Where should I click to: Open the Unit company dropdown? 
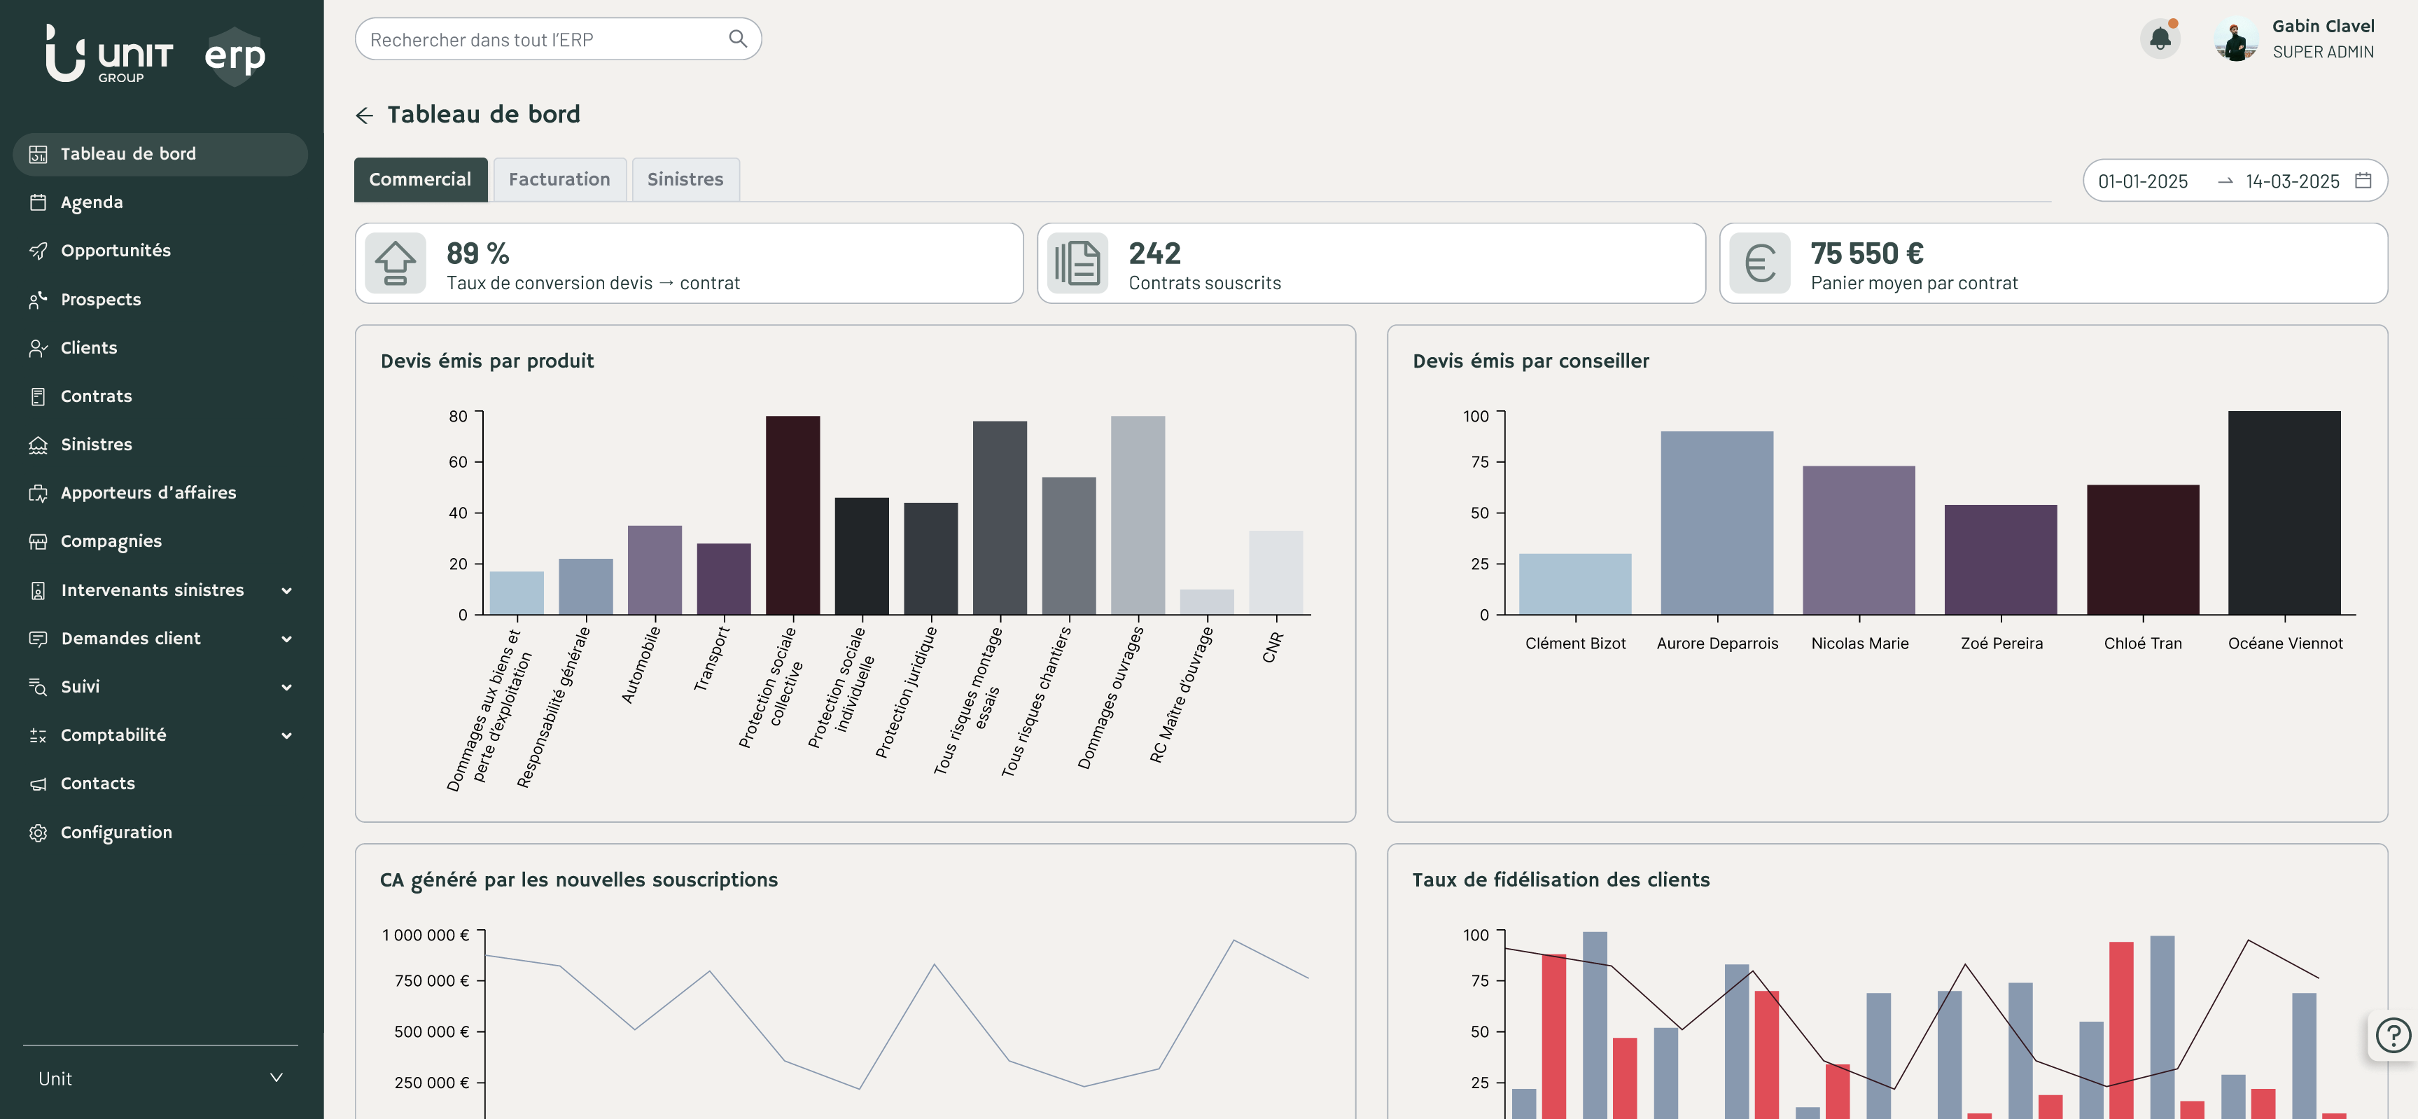click(160, 1078)
